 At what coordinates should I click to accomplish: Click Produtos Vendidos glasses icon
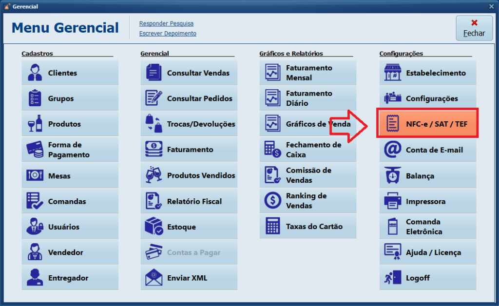pos(154,174)
